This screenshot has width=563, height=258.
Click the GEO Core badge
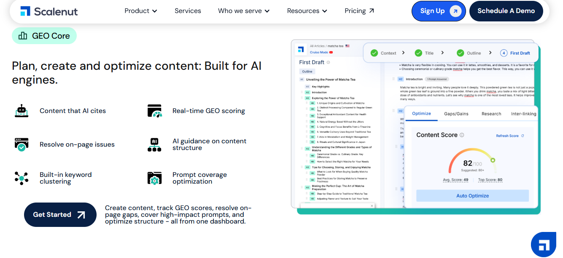click(x=44, y=36)
